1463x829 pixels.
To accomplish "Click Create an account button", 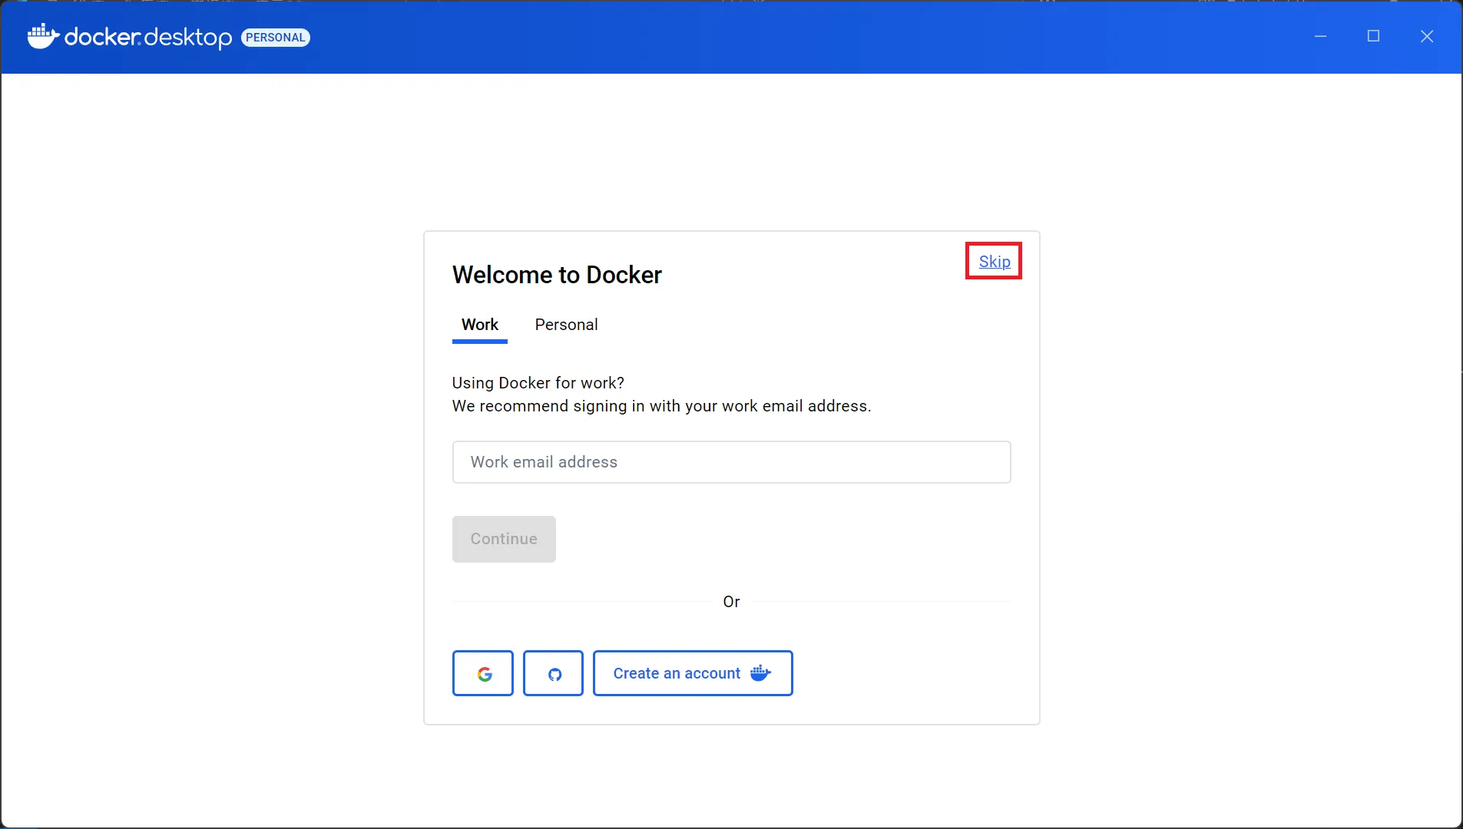I will [692, 673].
